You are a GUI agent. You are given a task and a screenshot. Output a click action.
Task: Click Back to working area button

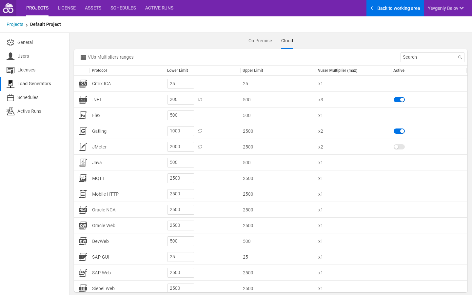395,8
